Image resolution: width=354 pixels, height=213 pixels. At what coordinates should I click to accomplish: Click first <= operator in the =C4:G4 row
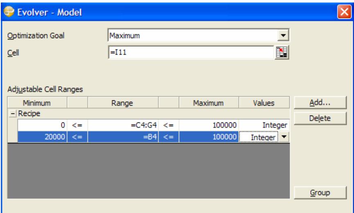click(77, 125)
